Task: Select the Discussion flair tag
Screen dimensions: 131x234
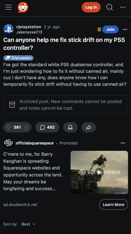Action: tap(19, 58)
